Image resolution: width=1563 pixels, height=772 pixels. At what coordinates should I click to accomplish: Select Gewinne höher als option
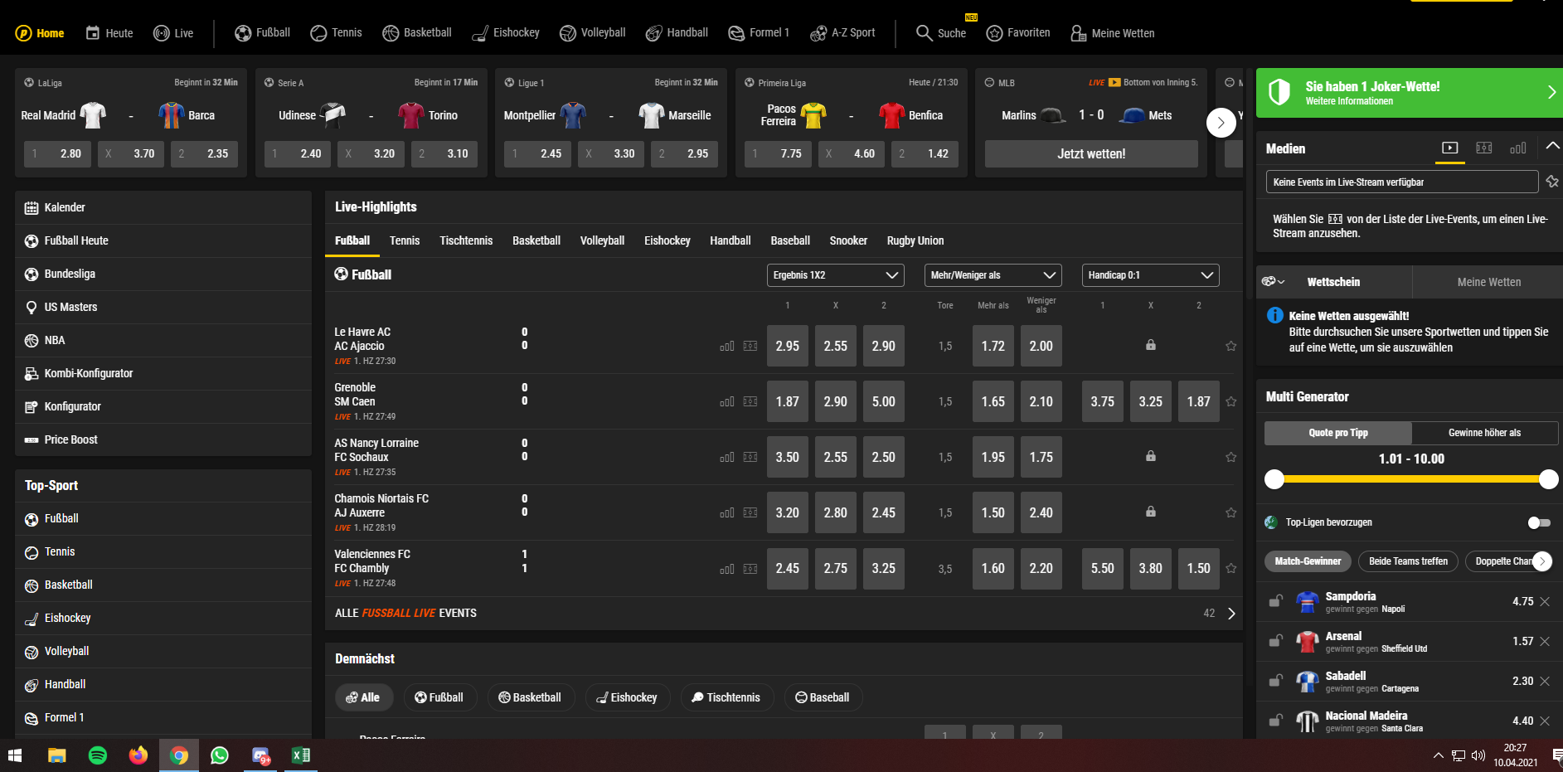tap(1484, 433)
